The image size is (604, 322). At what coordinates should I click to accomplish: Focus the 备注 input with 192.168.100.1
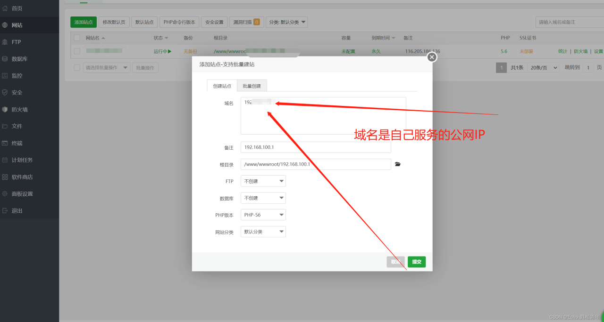click(316, 147)
